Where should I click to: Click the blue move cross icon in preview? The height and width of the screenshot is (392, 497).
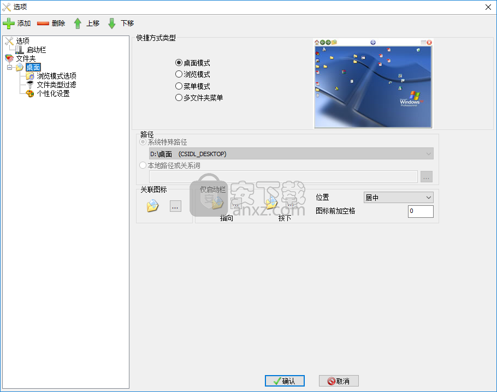click(373, 42)
